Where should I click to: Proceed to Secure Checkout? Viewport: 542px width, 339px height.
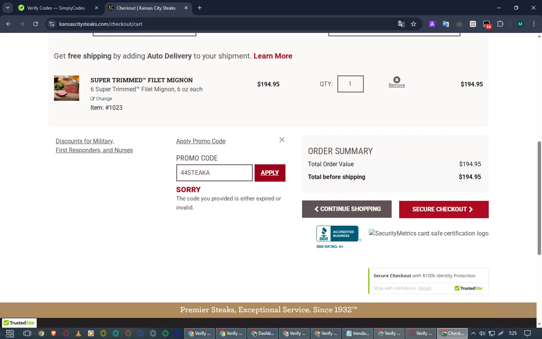[x=444, y=209]
